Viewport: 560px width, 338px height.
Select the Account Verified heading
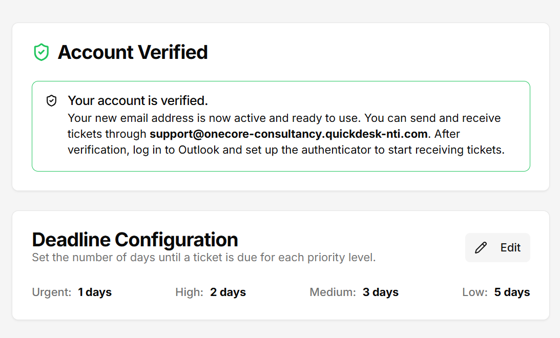[x=133, y=52]
